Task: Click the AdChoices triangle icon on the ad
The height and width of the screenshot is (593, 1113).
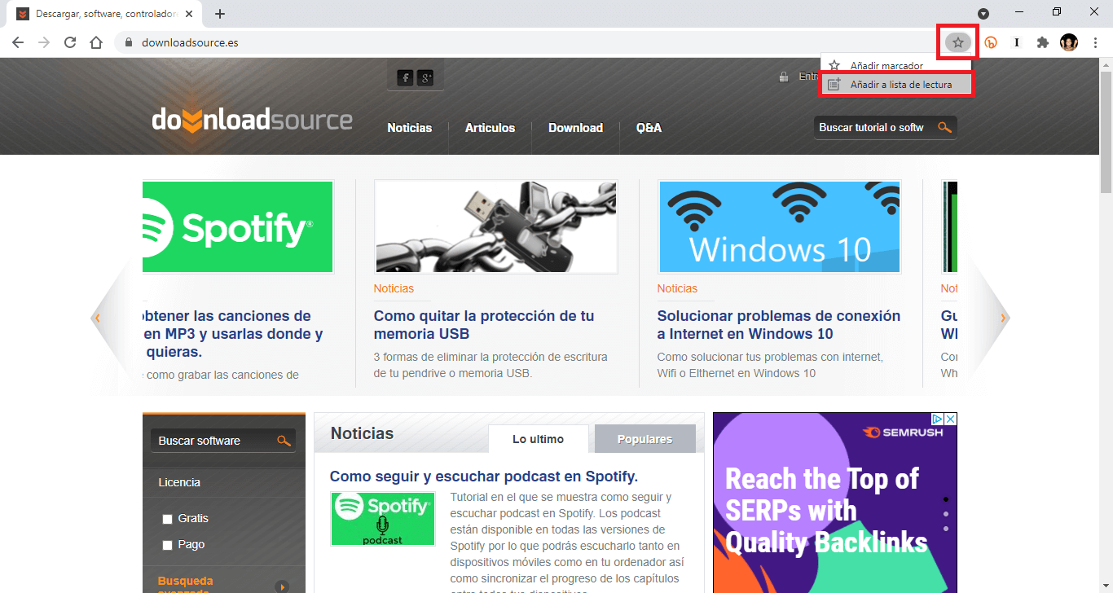Action: coord(938,419)
